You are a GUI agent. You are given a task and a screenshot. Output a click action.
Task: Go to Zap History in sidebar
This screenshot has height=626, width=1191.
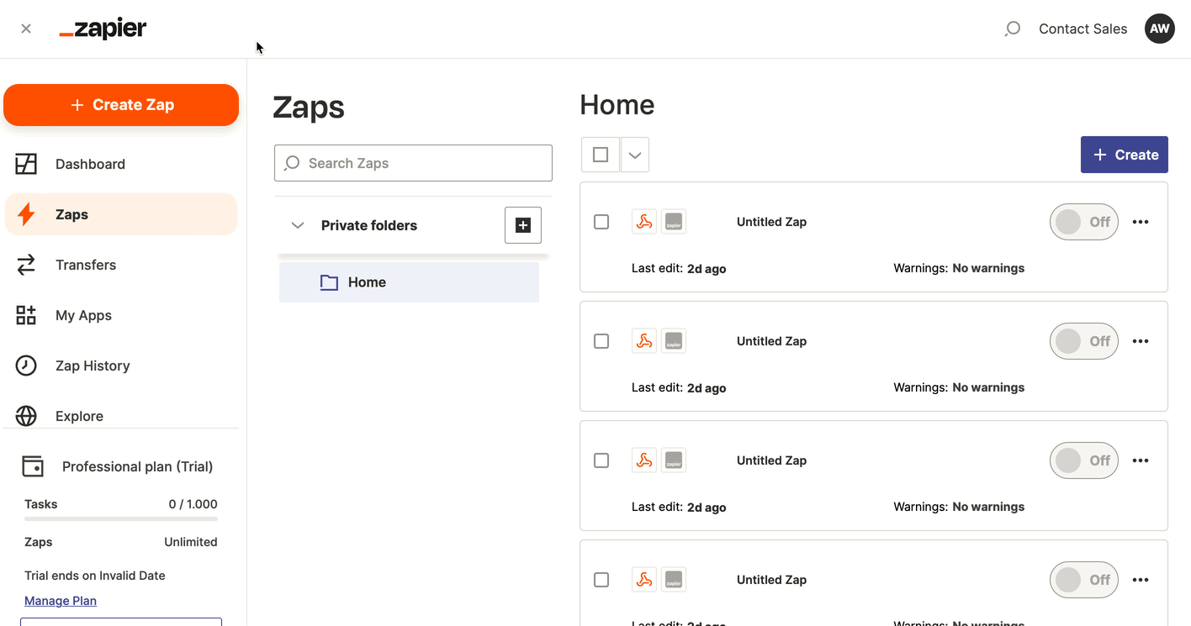point(93,366)
